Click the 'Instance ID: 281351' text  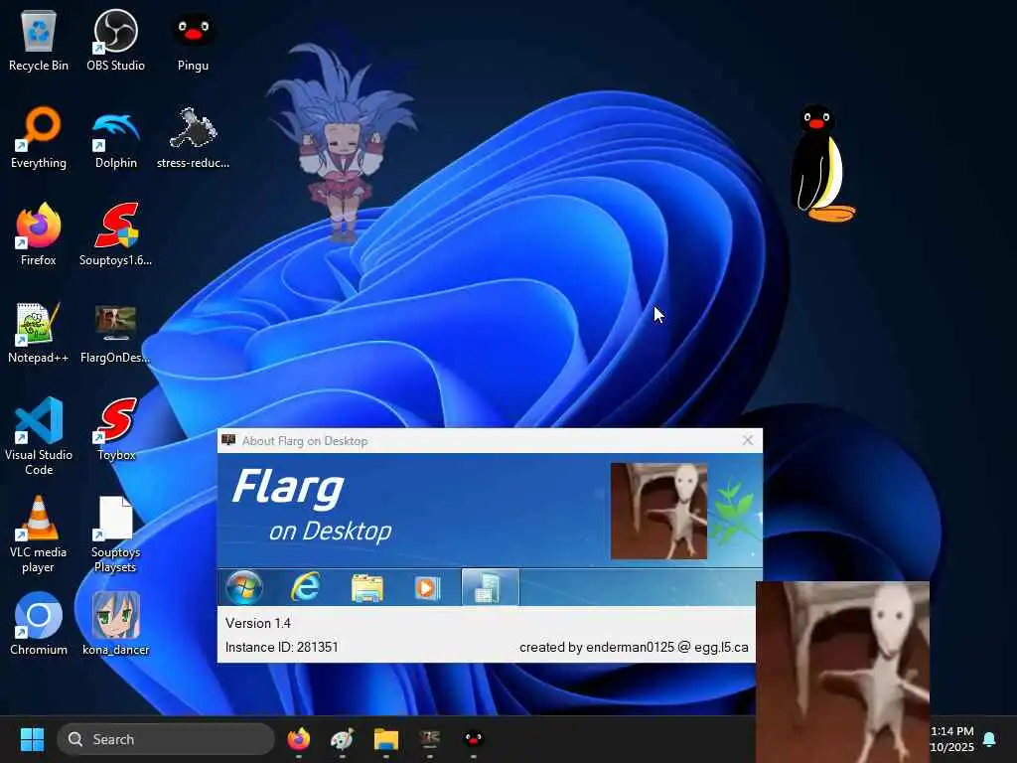pos(281,647)
